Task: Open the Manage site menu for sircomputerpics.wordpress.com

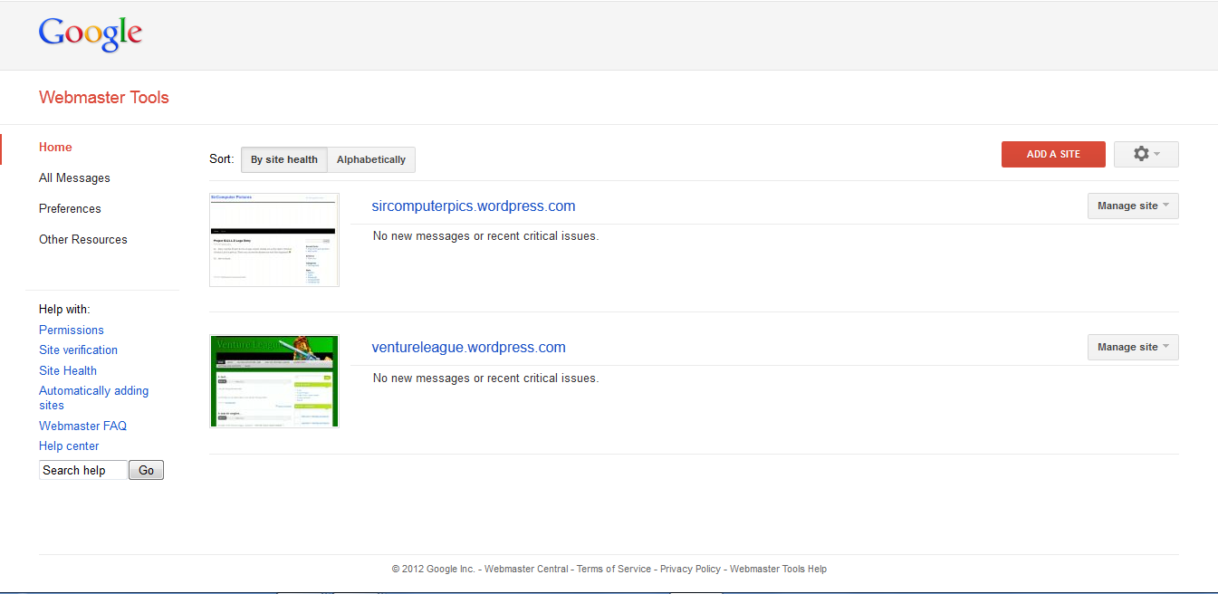Action: [1132, 206]
